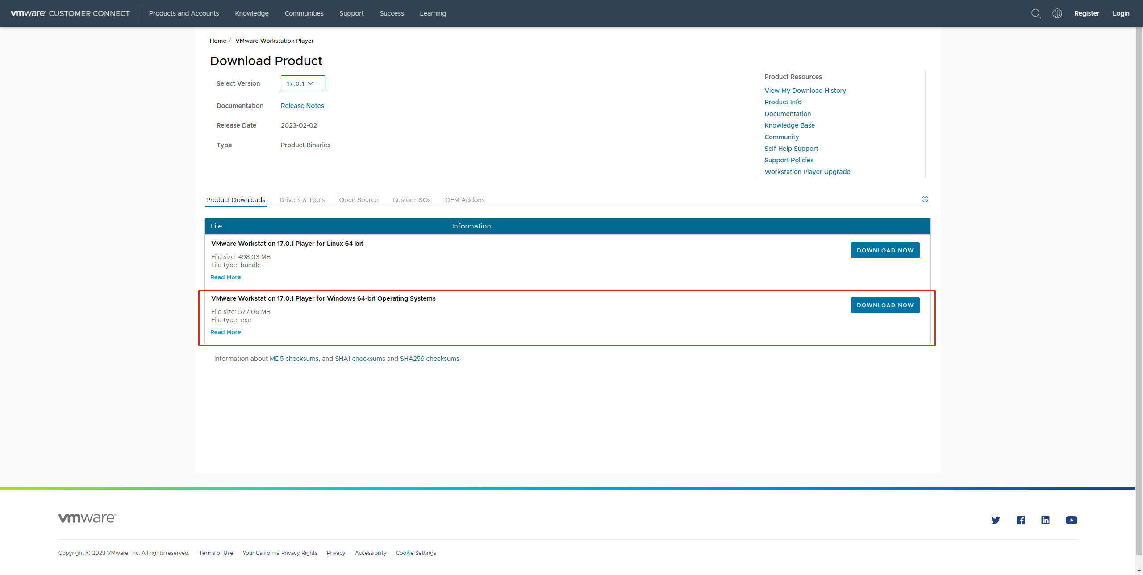Viewport: 1143px width, 575px height.
Task: Switch to Open Source tab
Action: [x=359, y=200]
